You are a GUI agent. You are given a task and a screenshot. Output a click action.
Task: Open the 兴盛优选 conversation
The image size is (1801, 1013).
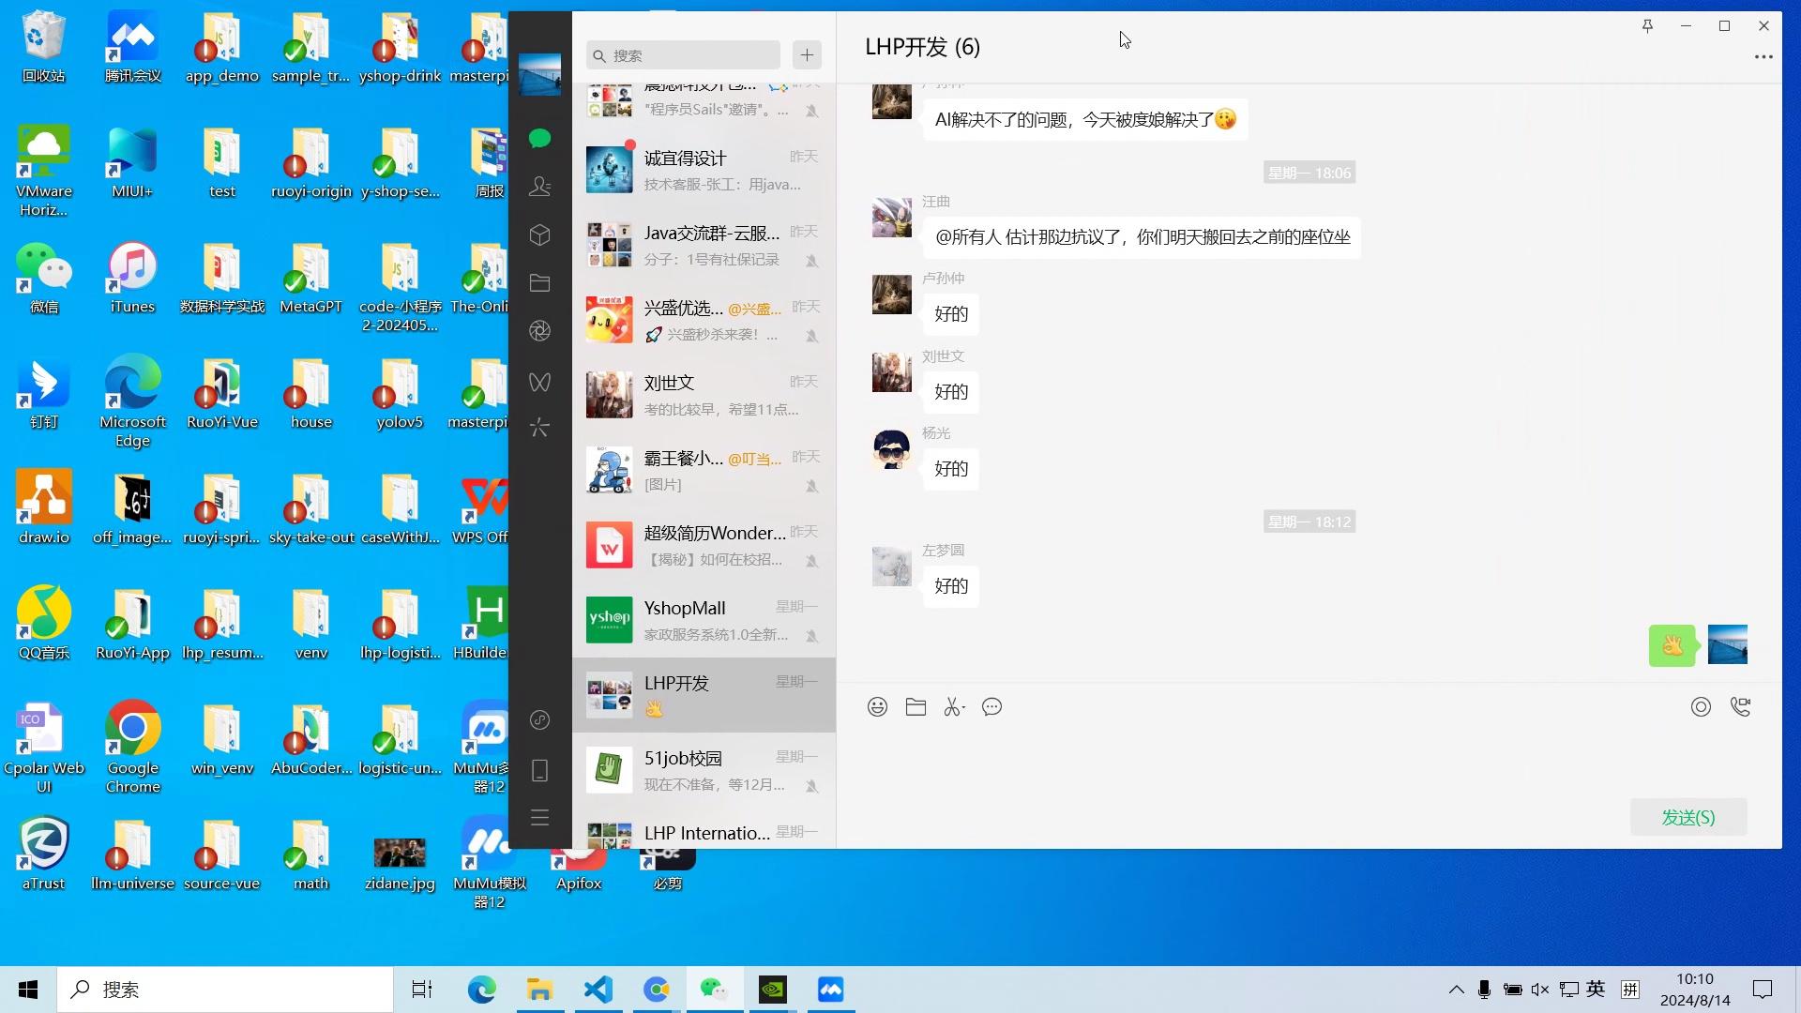(704, 320)
